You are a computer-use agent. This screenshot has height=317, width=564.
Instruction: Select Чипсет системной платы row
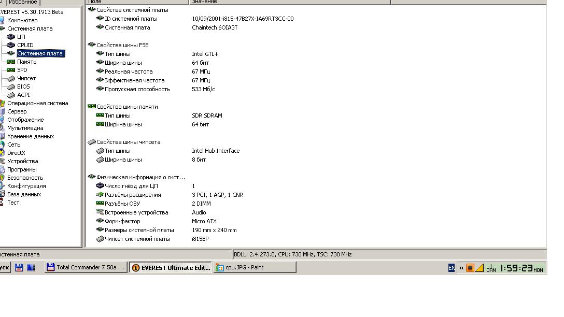click(x=137, y=239)
